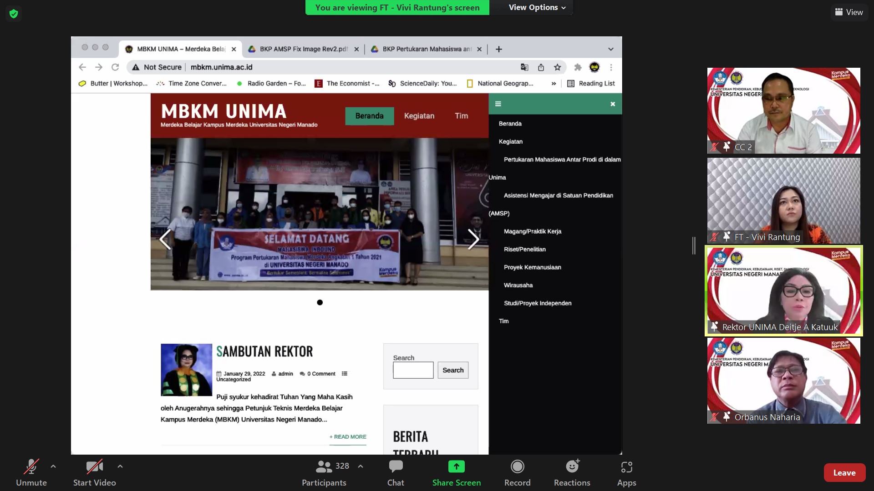
Task: Click the View layout button
Action: 849,12
